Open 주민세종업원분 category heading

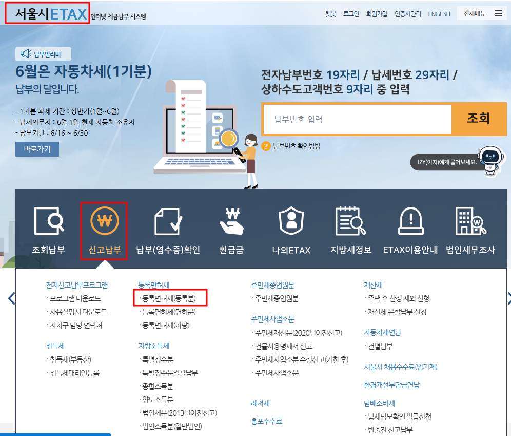pyautogui.click(x=272, y=285)
